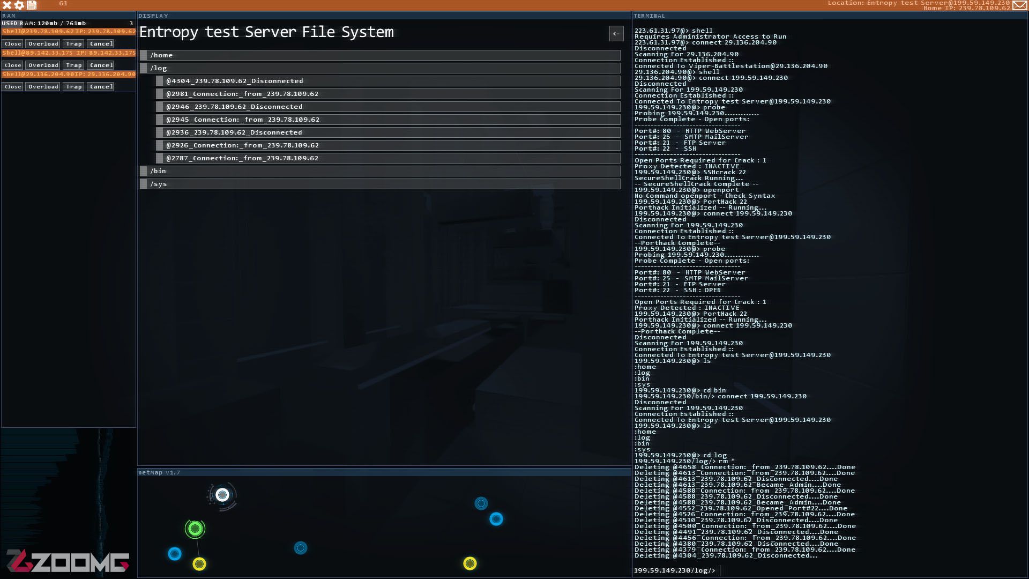
Task: Expand the /home directory folder
Action: pyautogui.click(x=382, y=55)
